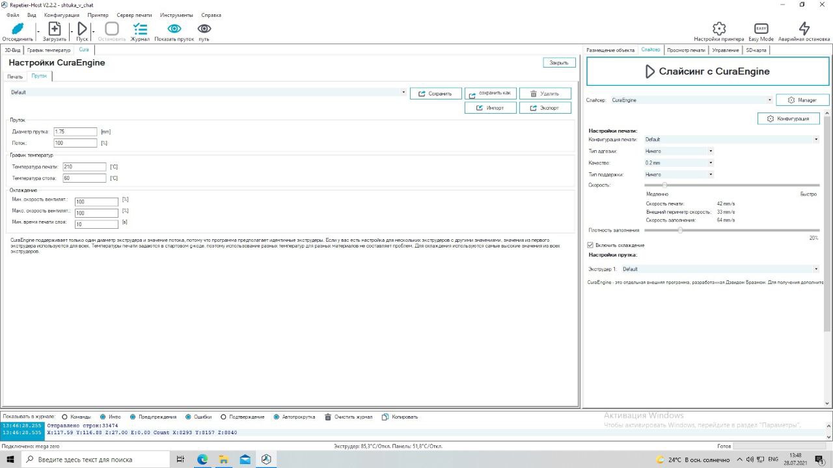Open the Экструдер 1 filament dropdown

[x=720, y=269]
